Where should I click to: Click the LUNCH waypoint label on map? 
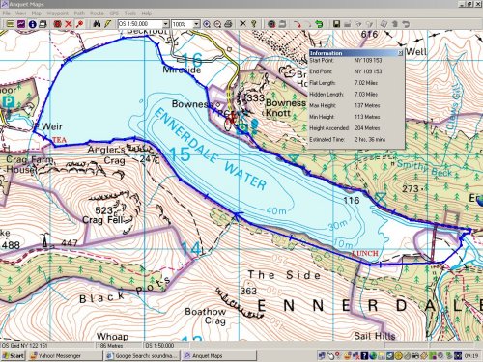click(x=365, y=253)
